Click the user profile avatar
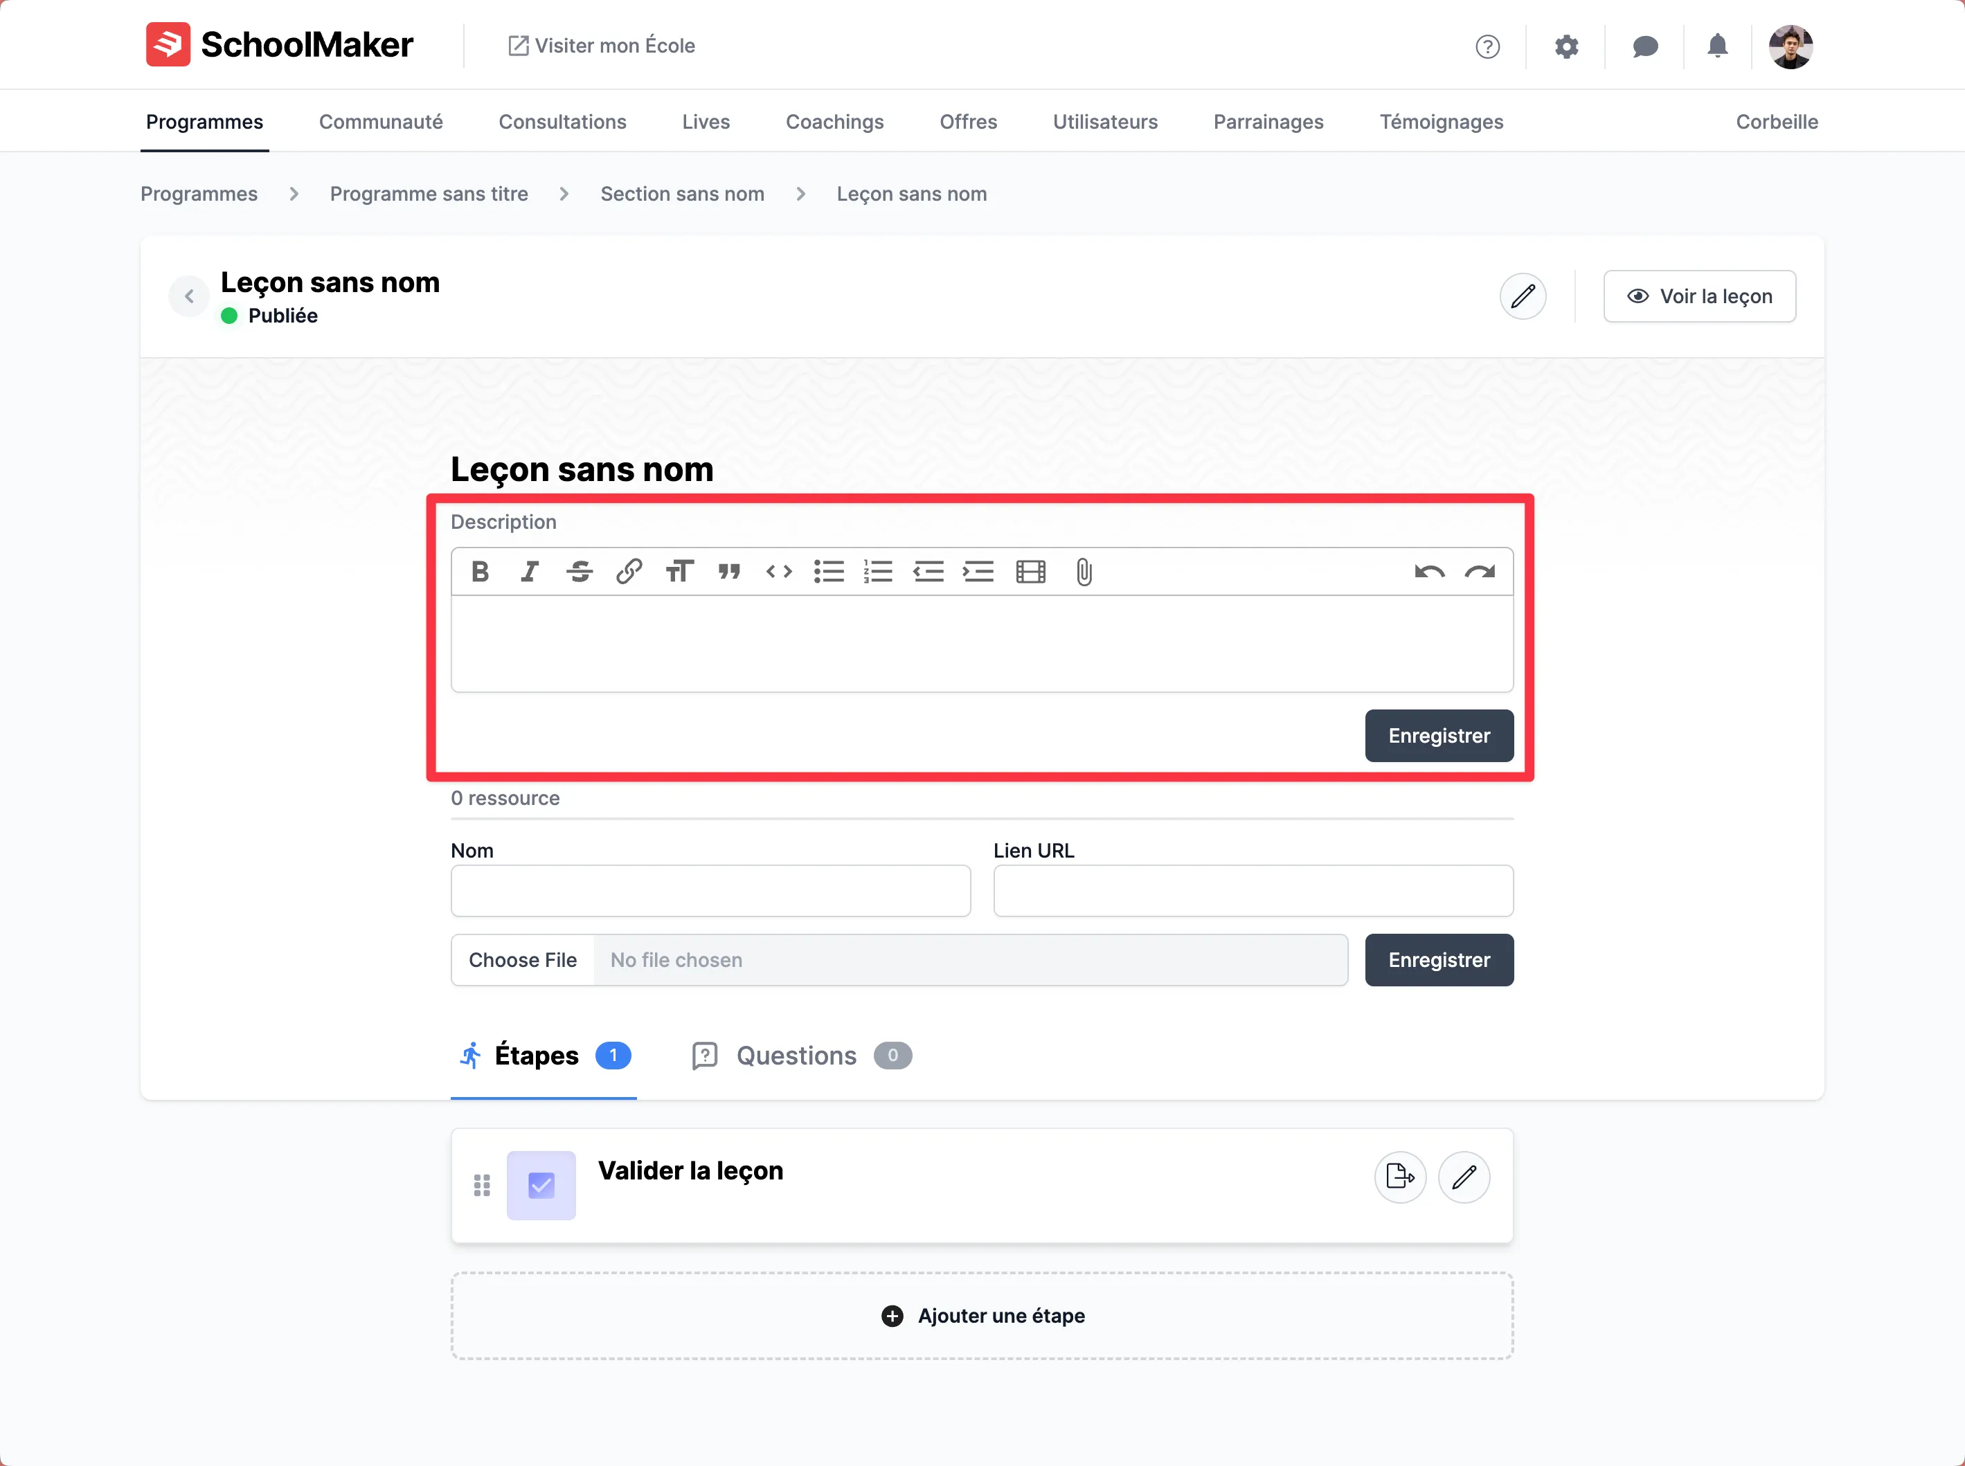This screenshot has height=1466, width=1965. (1790, 46)
